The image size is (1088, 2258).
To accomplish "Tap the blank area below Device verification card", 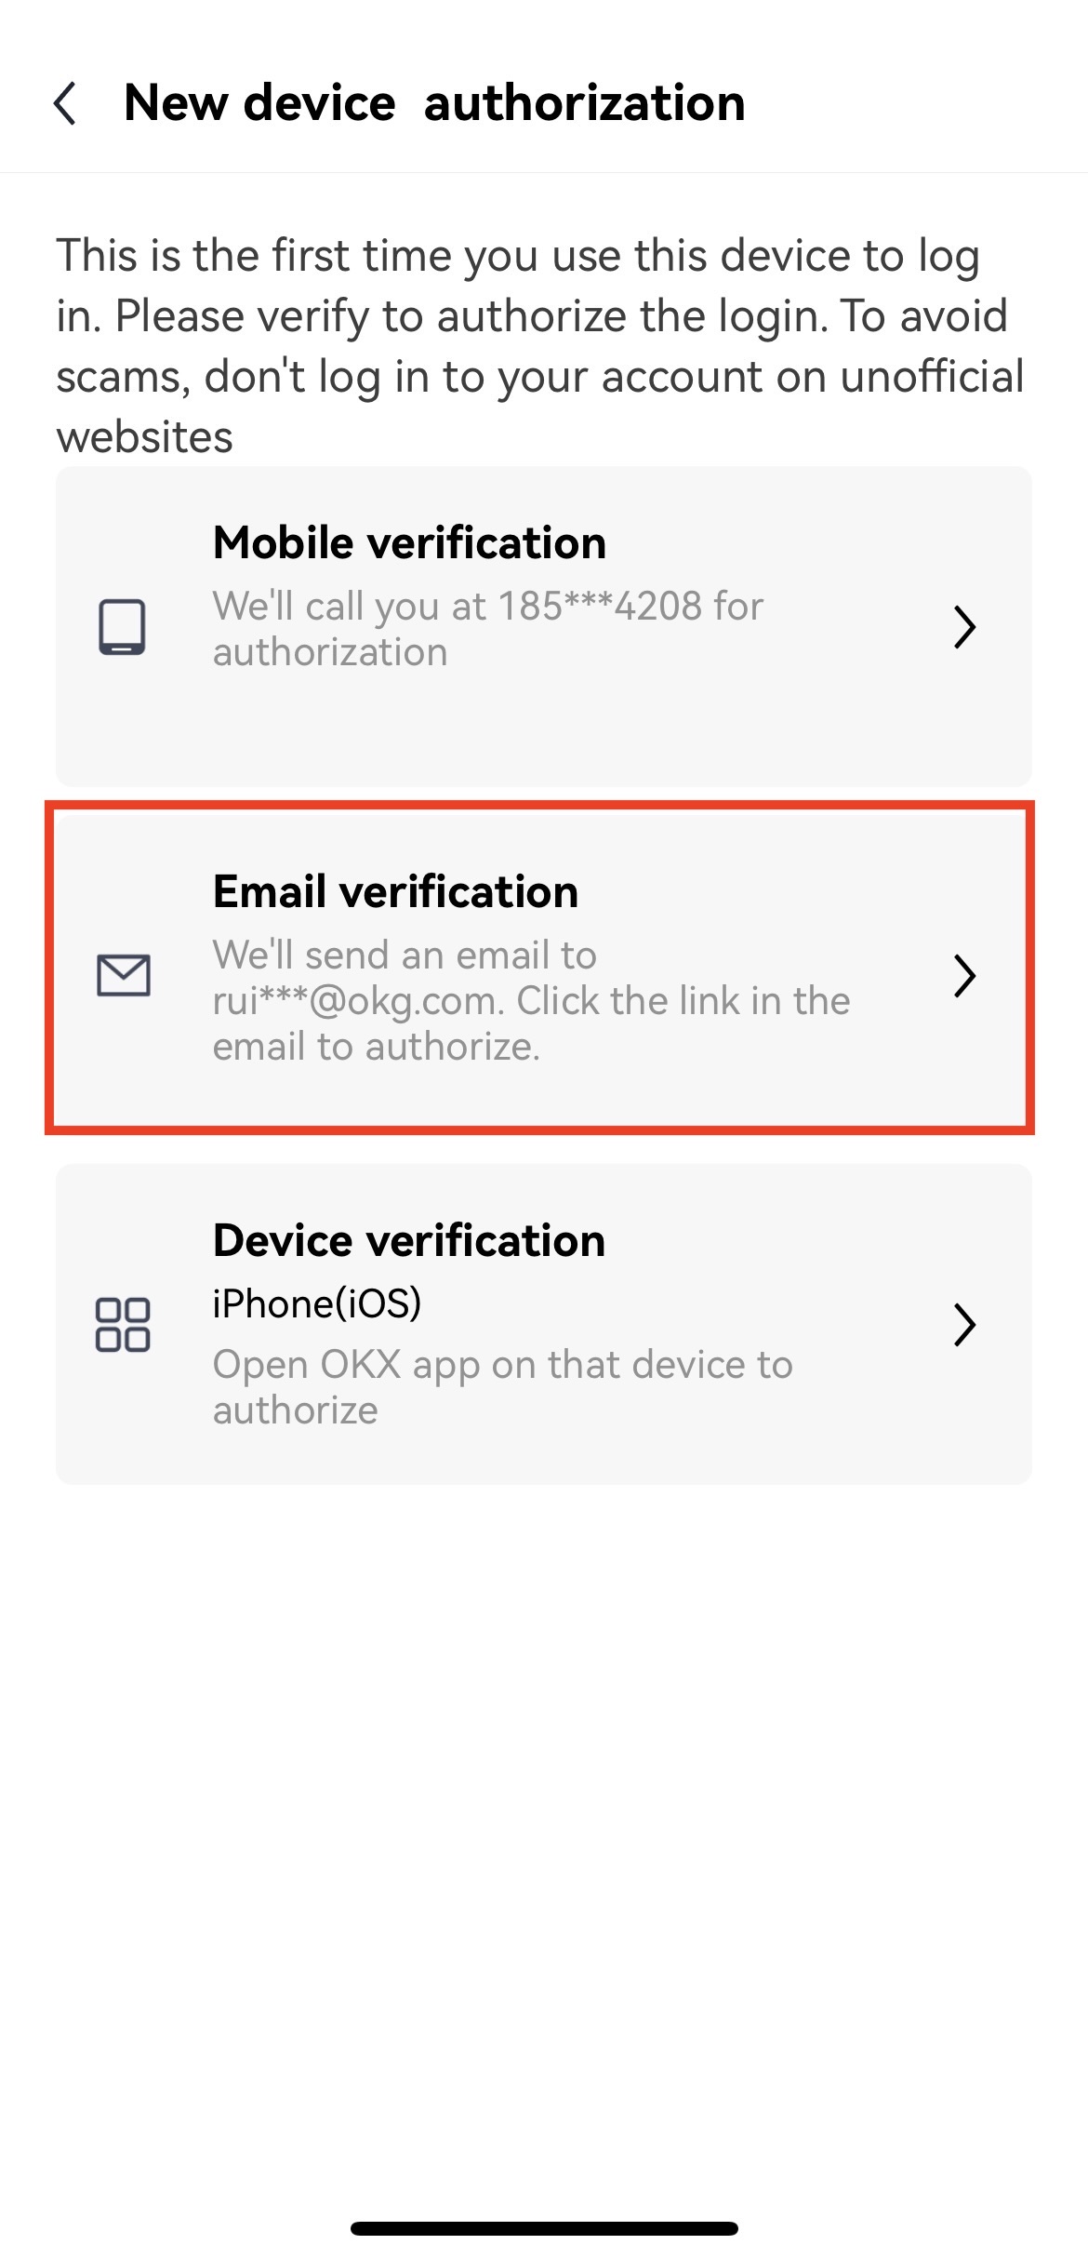I will coord(544,1814).
